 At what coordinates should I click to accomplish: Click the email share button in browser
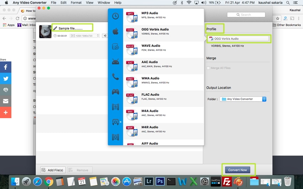click(6, 101)
